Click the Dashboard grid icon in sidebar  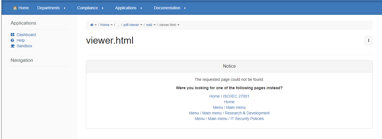click(x=12, y=35)
